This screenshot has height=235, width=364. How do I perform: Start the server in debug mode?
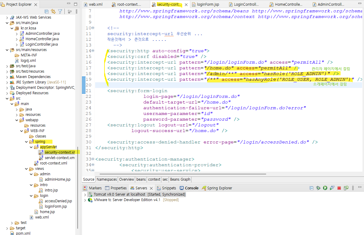pos(318,188)
